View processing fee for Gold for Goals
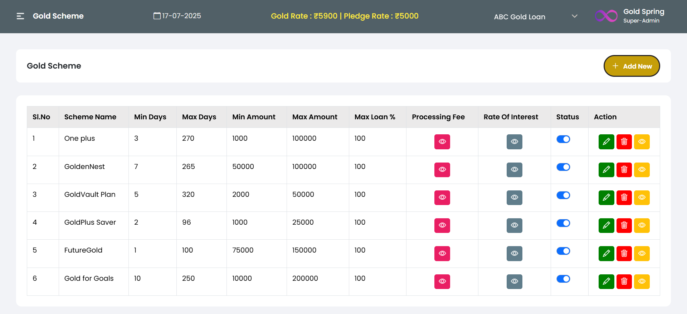The image size is (687, 314). (442, 281)
